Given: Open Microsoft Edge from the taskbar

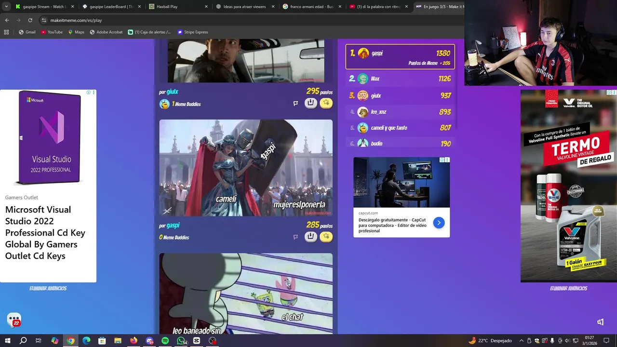Looking at the screenshot, I should (86, 341).
